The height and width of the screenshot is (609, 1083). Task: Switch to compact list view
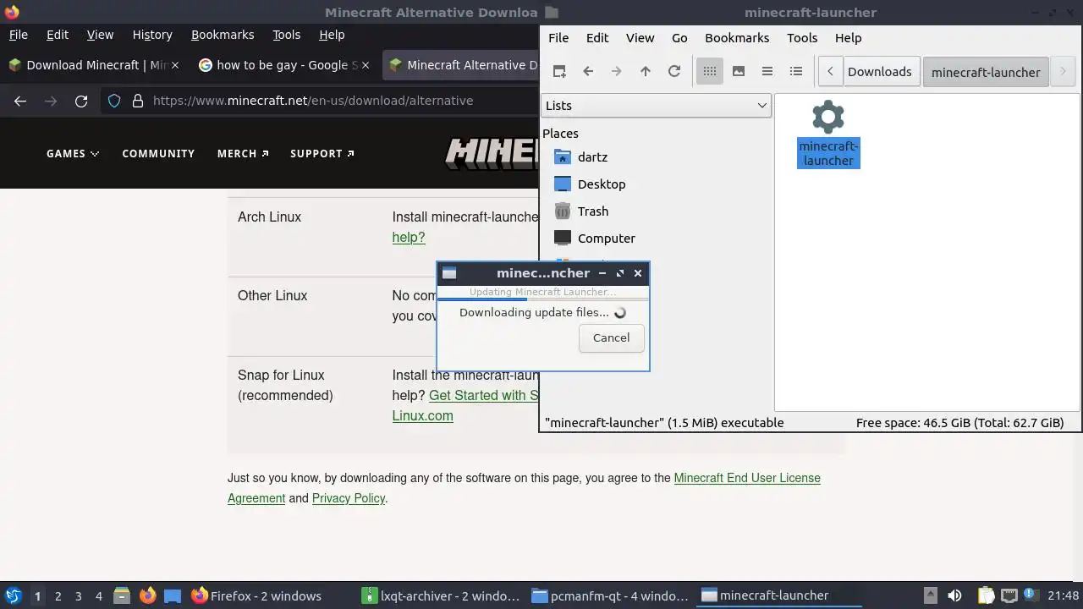point(767,71)
